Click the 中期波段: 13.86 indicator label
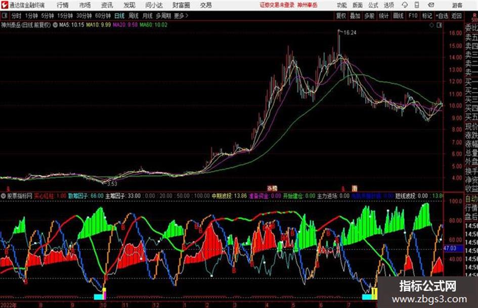This screenshot has width=478, height=308. pos(229,196)
